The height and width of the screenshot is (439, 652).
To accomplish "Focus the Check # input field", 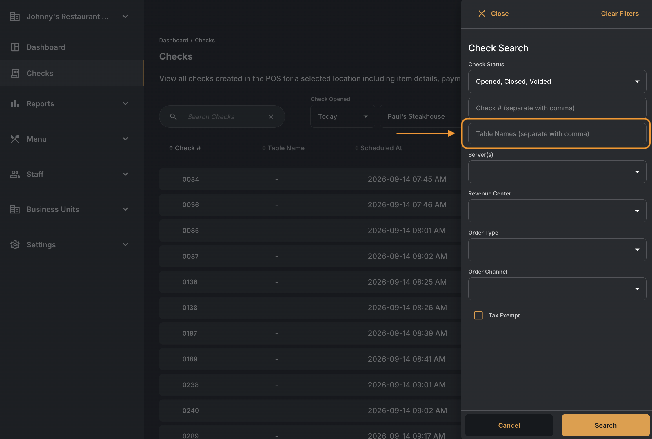I will click(x=557, y=108).
